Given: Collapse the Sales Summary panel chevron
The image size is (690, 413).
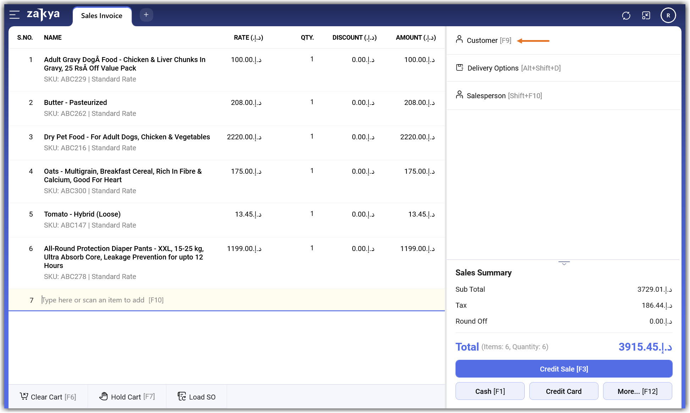Looking at the screenshot, I should click(x=564, y=263).
